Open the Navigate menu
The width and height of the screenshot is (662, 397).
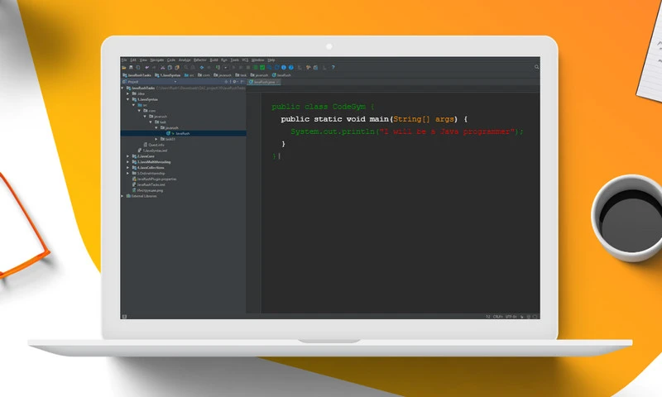coord(157,60)
